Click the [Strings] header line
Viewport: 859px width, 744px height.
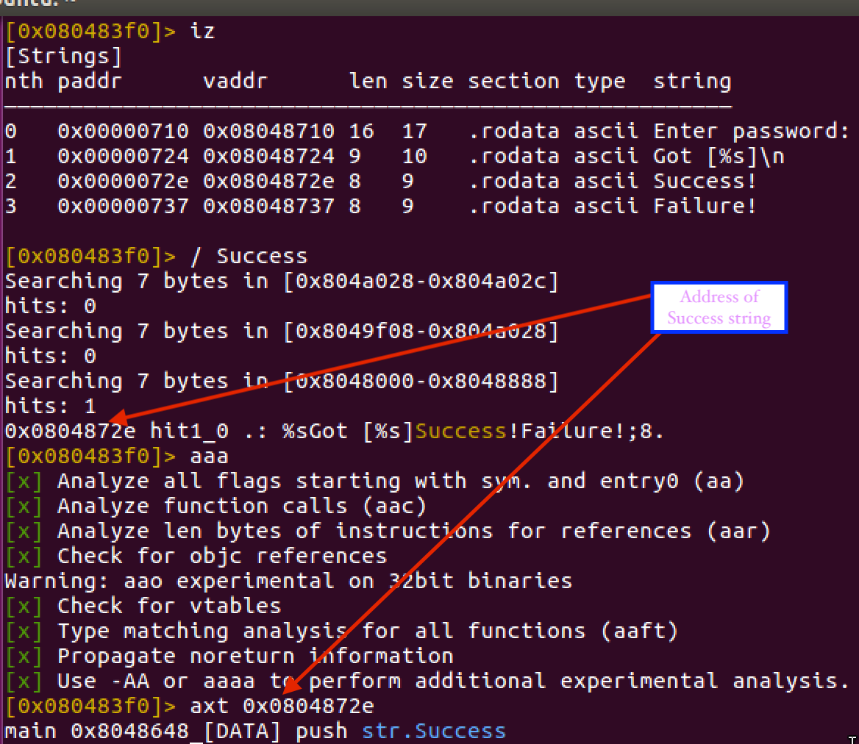tap(63, 57)
